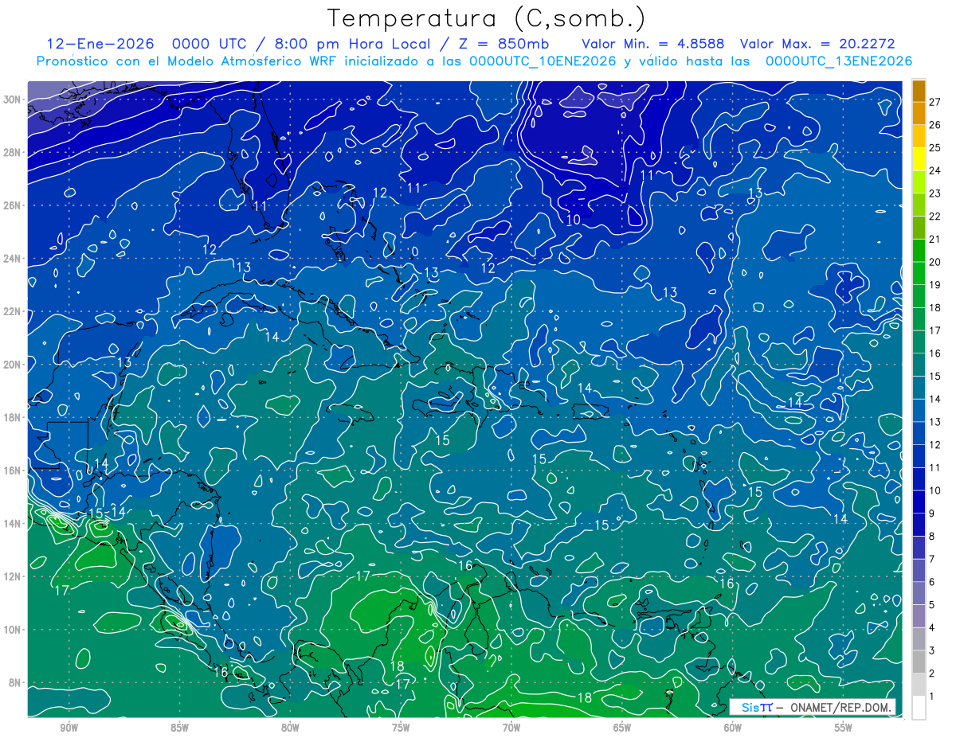The width and height of the screenshot is (956, 738).
Task: Click legend value 5
Action: 932,605
